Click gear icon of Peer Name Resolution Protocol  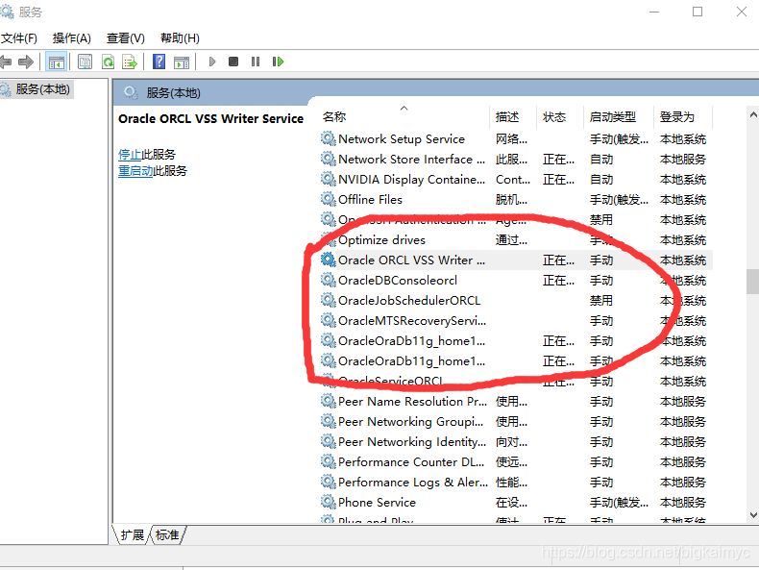tap(329, 402)
